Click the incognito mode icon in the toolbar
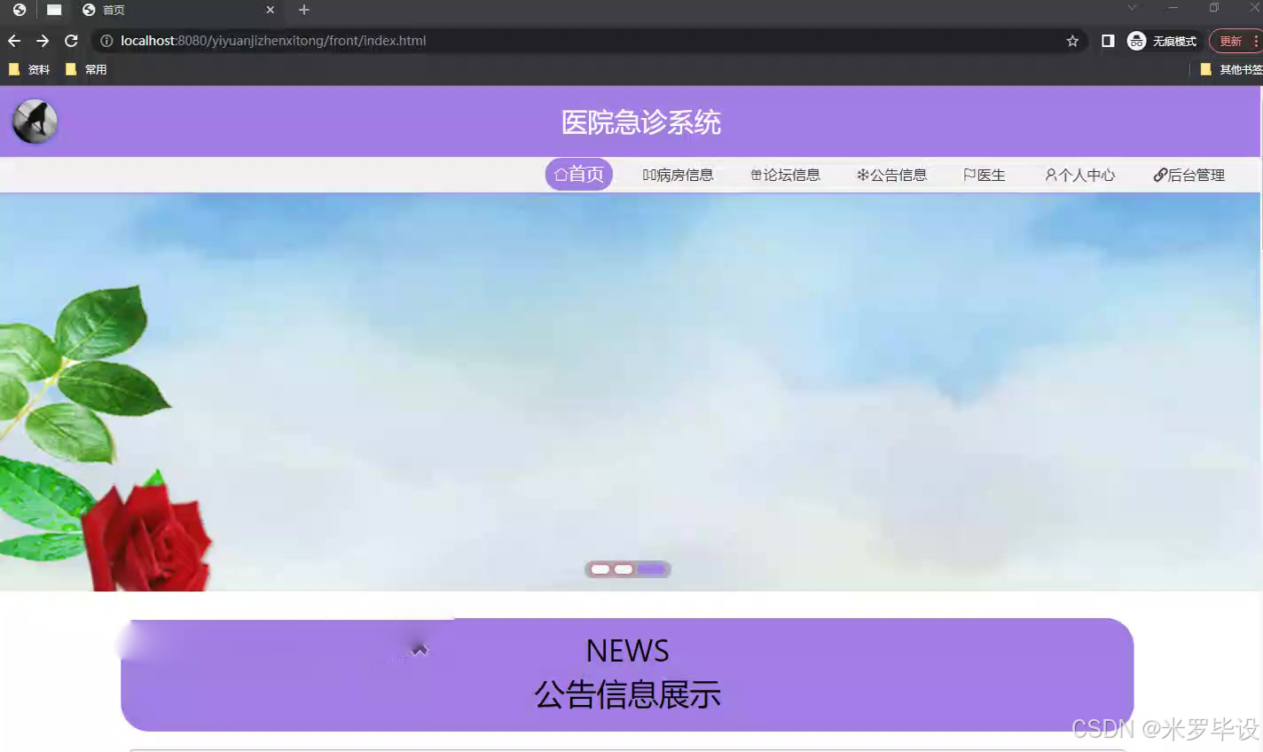 coord(1136,40)
